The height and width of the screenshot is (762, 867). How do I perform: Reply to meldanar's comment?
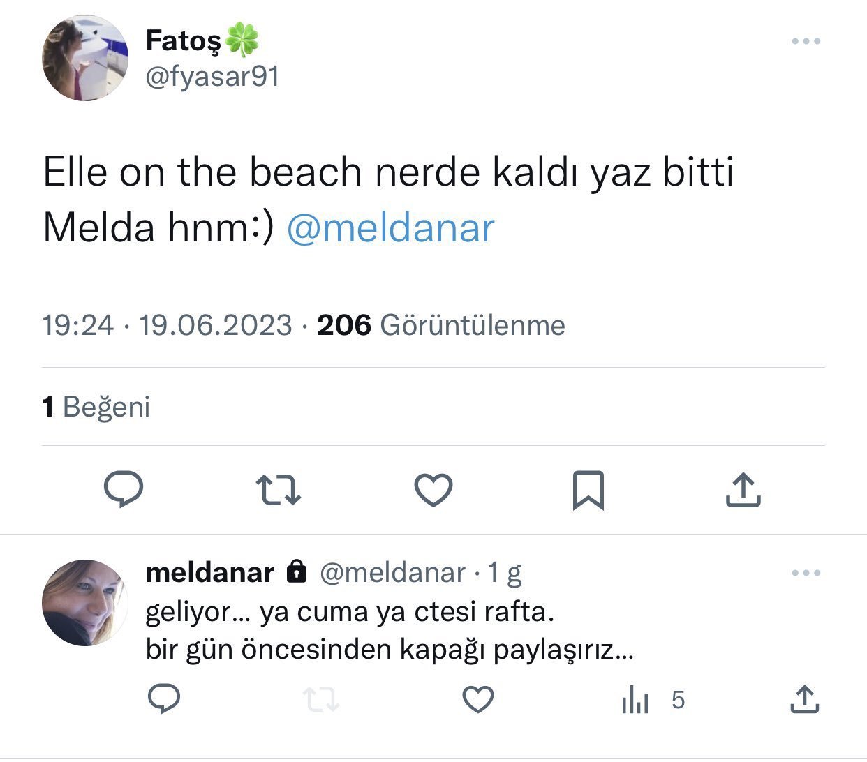pos(164,699)
